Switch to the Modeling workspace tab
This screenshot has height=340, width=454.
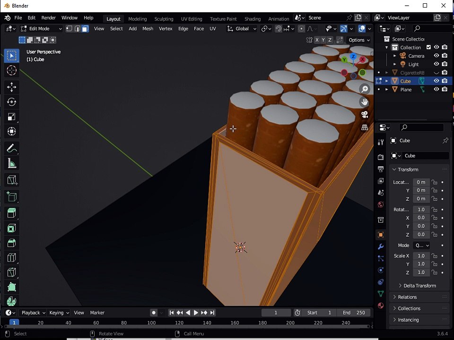coord(138,19)
